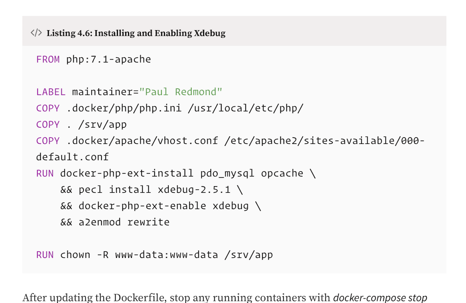
Task: Click the www-data:www-data owner text
Action: [167, 255]
